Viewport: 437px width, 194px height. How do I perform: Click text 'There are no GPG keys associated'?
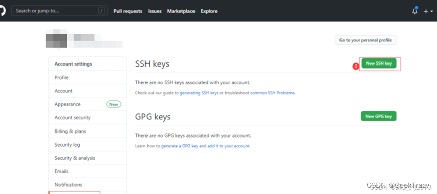click(171, 136)
